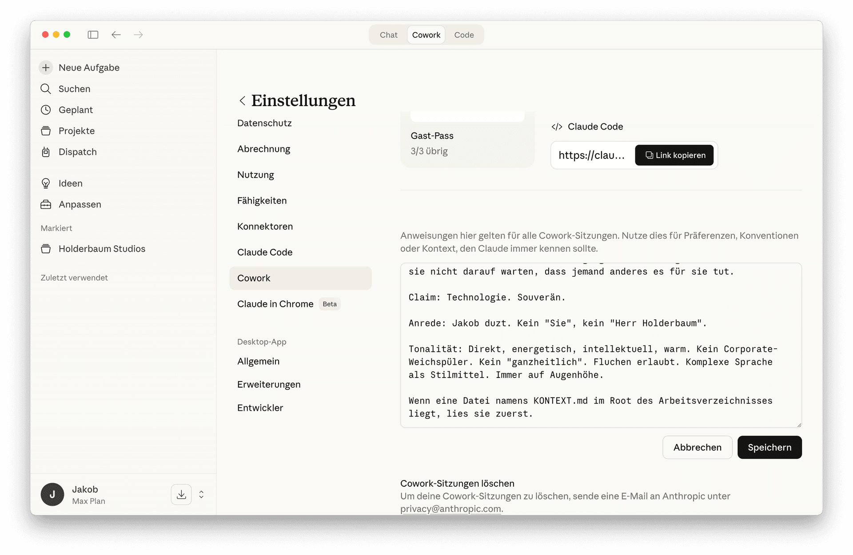The image size is (853, 555).
Task: Switch to the Code tab
Action: [x=464, y=35]
